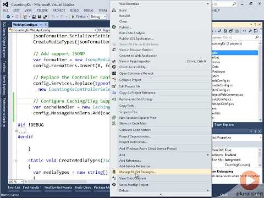Toggle the pin on the WebApiConfig.cs tab
The width and height of the screenshot is (264, 198).
41,24
